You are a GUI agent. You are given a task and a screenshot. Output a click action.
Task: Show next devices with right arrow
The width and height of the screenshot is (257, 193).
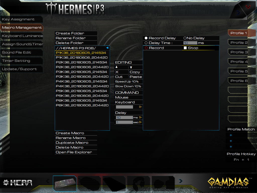(x=181, y=181)
